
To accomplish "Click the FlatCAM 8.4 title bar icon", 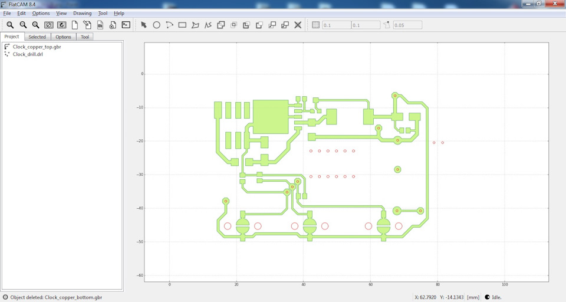I will (4, 4).
